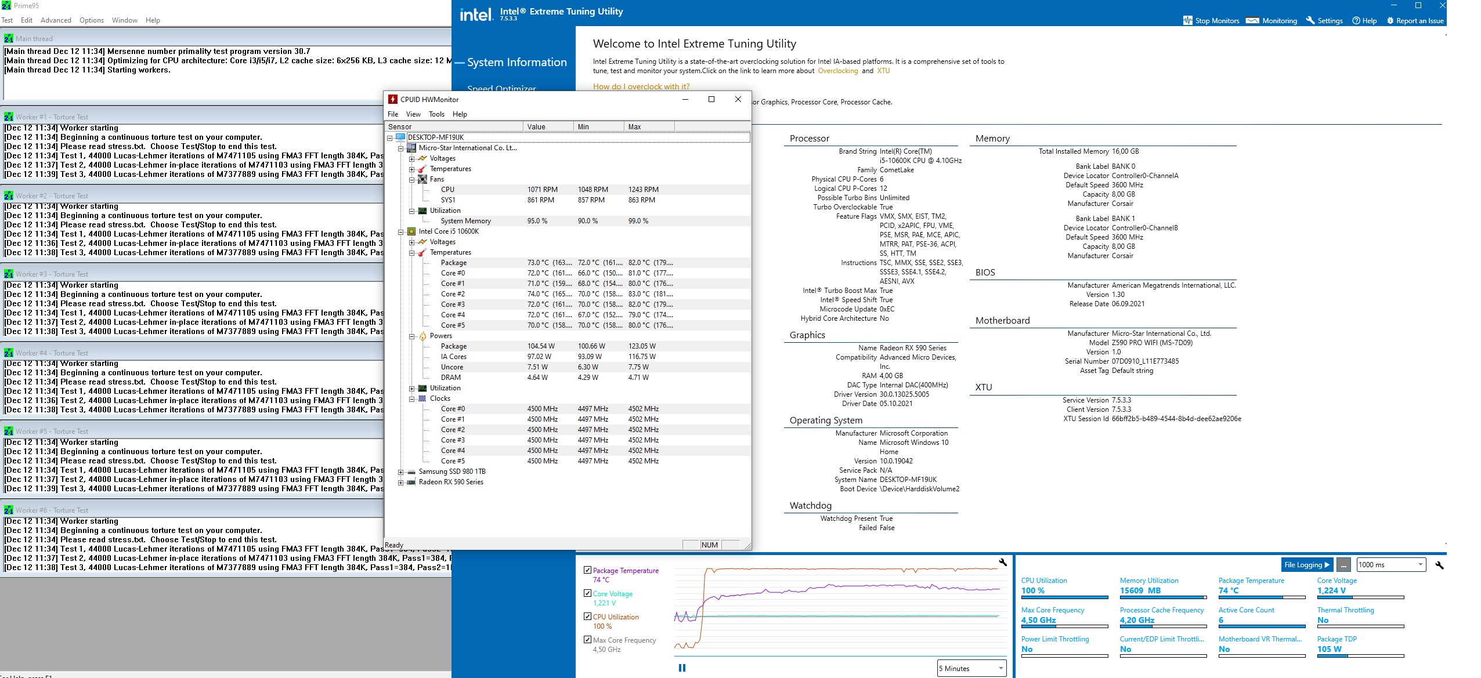This screenshot has height=678, width=1481.
Task: Toggle Core Voltage graph checkbox
Action: pyautogui.click(x=587, y=593)
